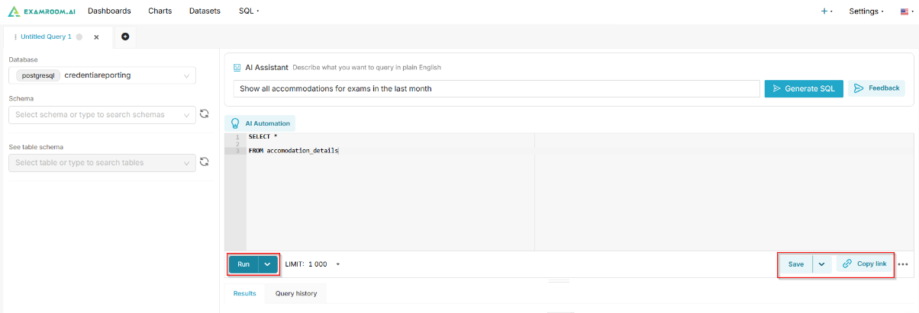Open the three-dot more options menu
This screenshot has height=313, width=919.
(x=903, y=264)
